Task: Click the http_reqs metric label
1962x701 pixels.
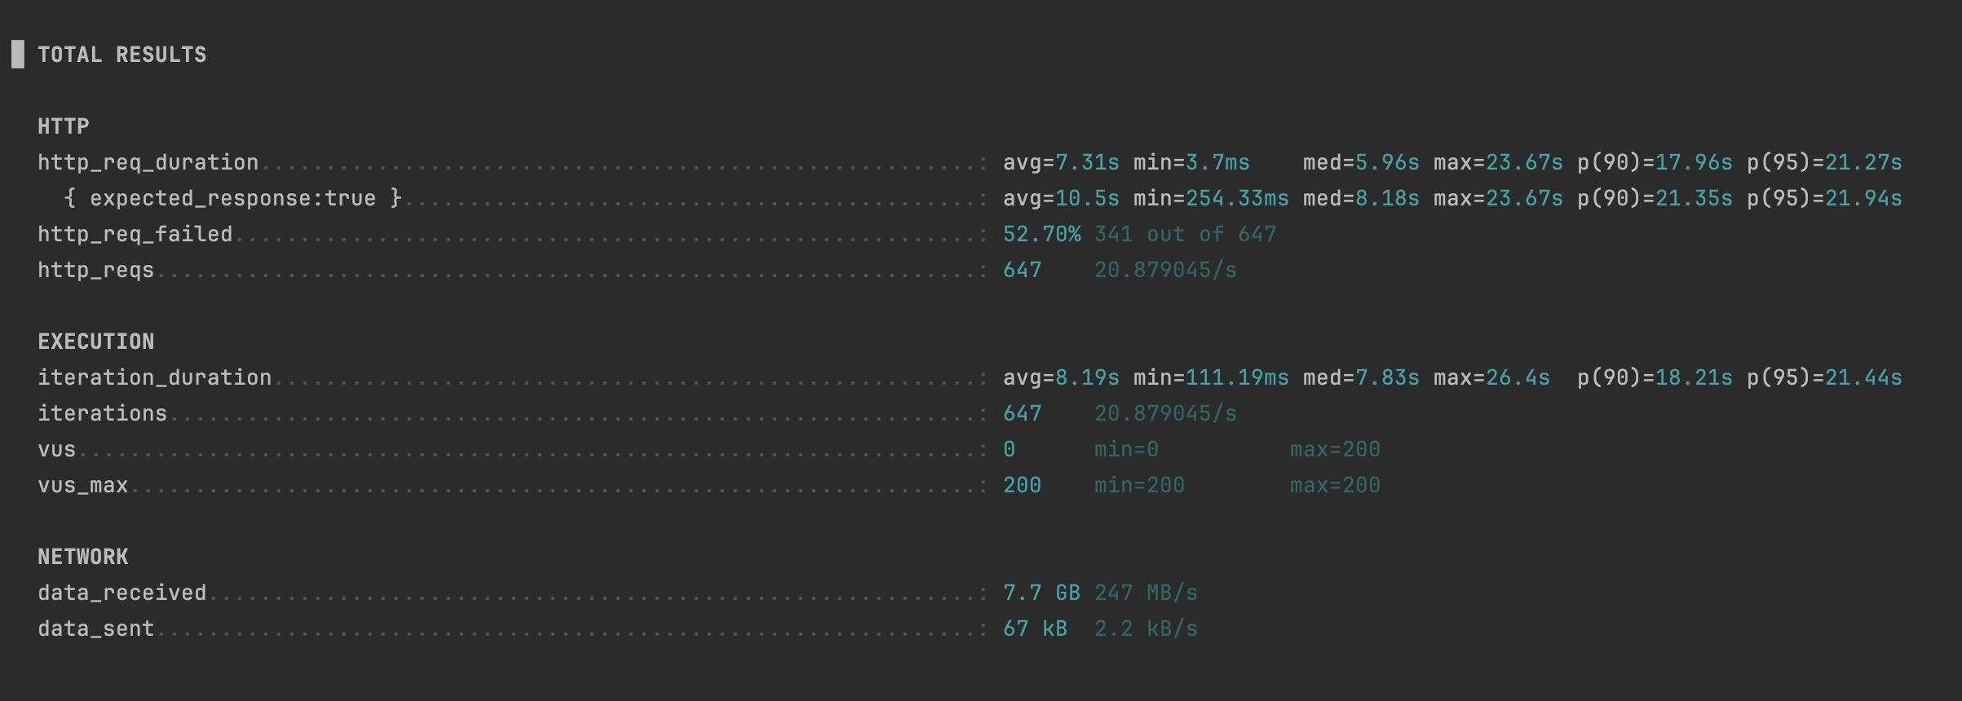Action: tap(95, 270)
